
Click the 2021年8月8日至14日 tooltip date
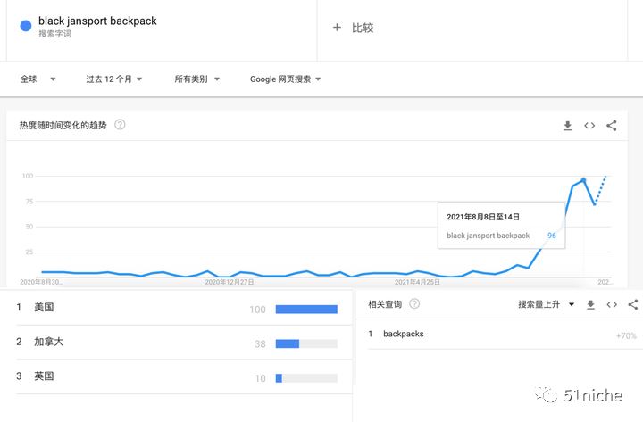(x=483, y=217)
